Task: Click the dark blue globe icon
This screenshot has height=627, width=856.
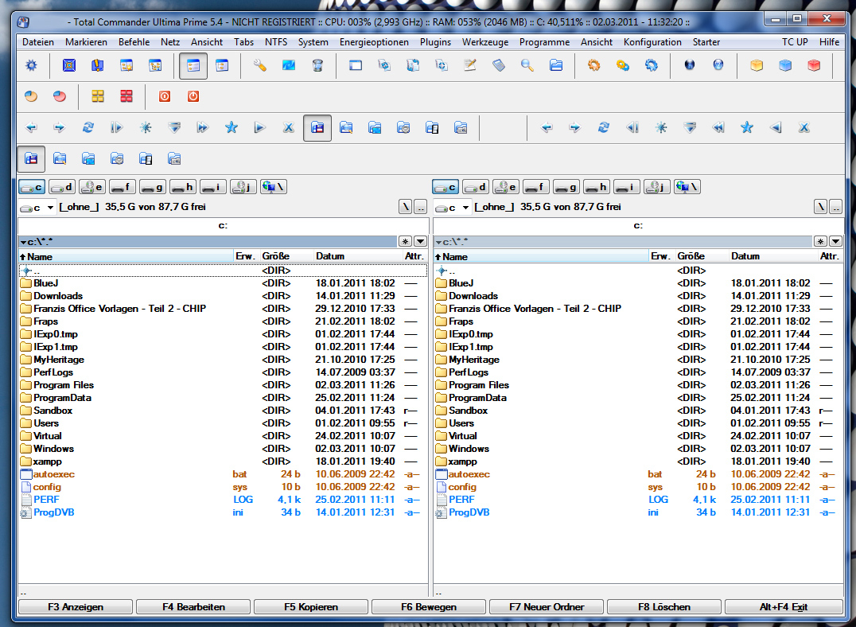Action: tap(690, 65)
